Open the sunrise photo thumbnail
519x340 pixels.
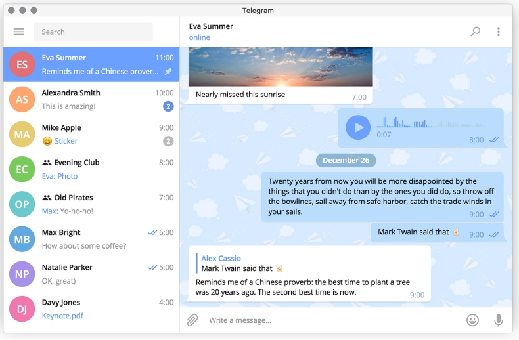coord(281,66)
